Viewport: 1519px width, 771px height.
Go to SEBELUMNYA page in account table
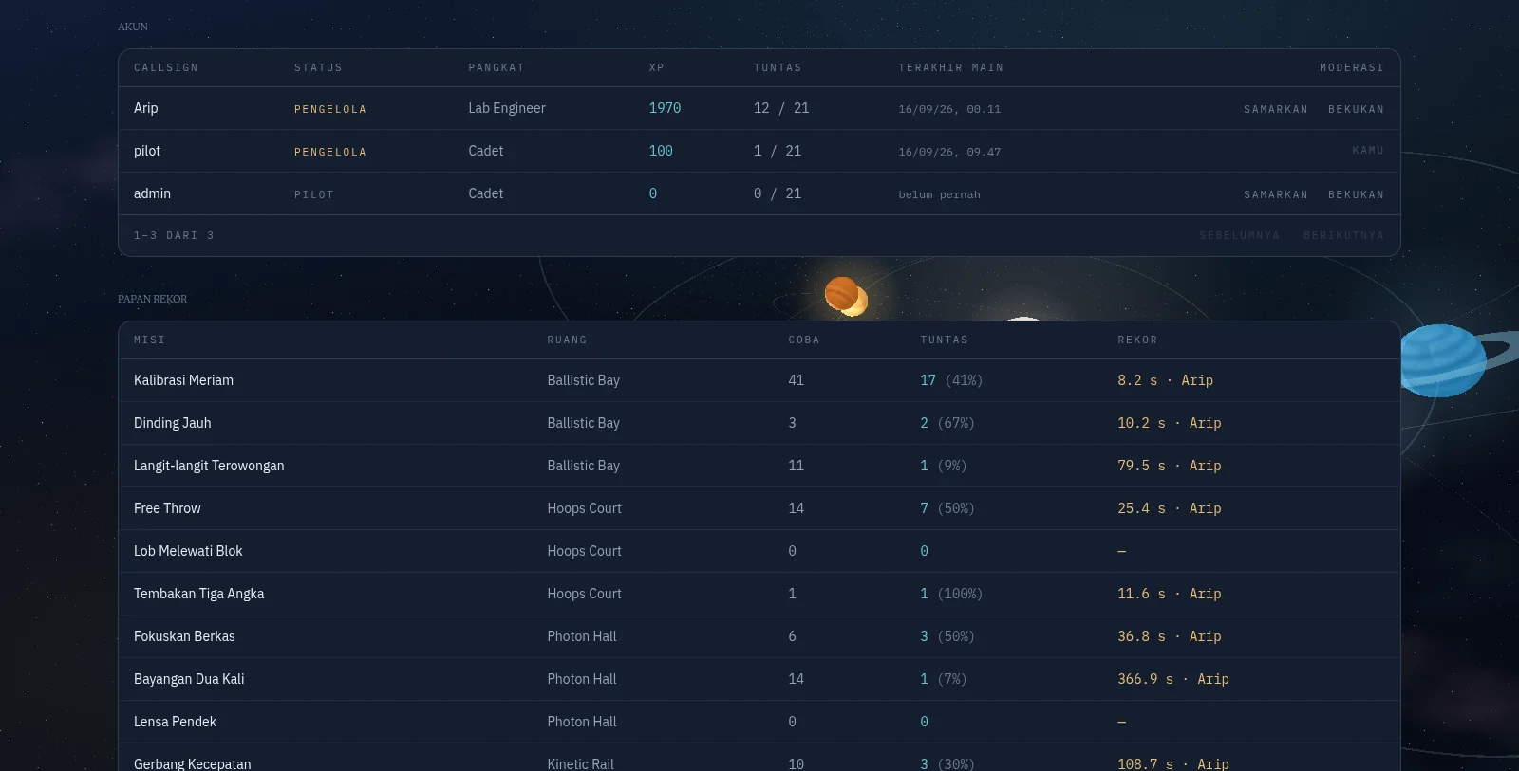[1239, 235]
